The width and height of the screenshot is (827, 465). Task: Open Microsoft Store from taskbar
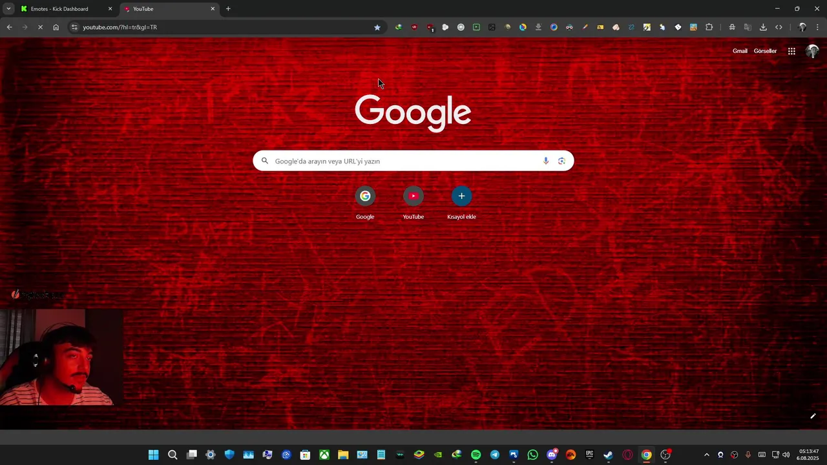point(305,455)
